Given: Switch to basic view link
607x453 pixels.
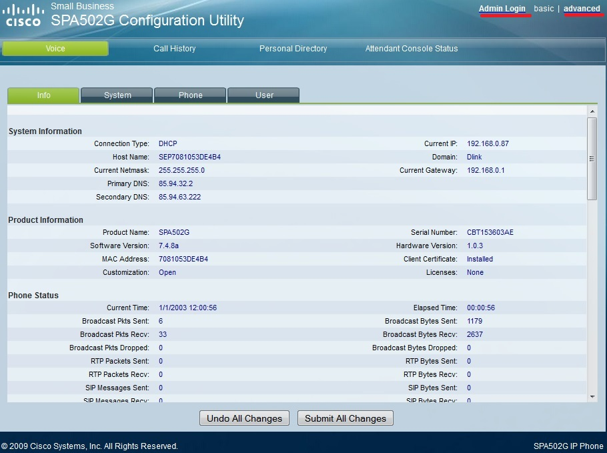Looking at the screenshot, I should 544,9.
